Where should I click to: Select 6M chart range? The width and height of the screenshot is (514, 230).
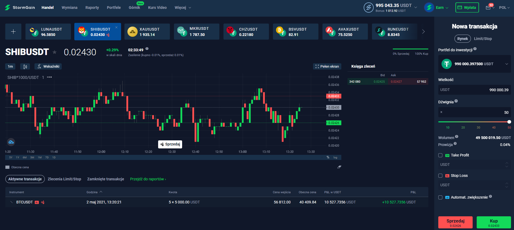25,158
